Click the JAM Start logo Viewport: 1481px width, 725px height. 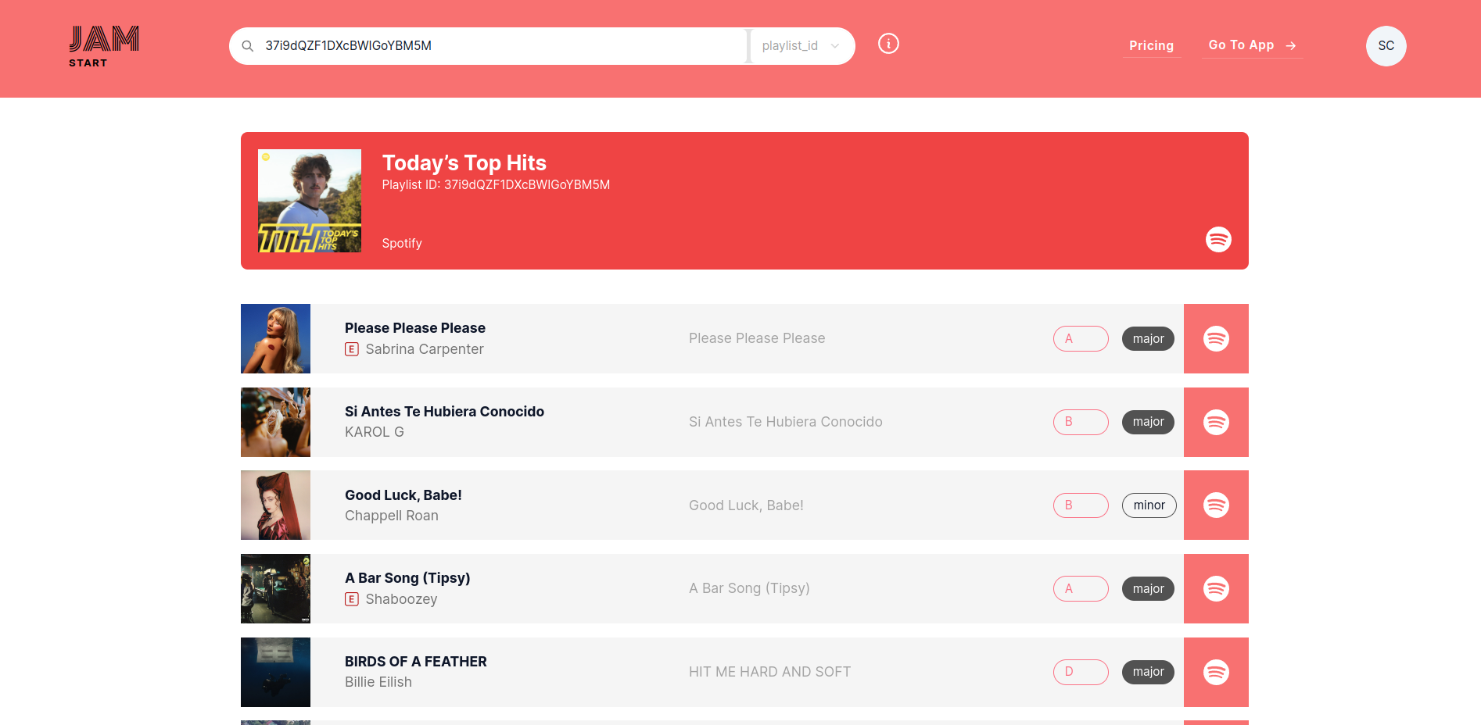point(104,47)
